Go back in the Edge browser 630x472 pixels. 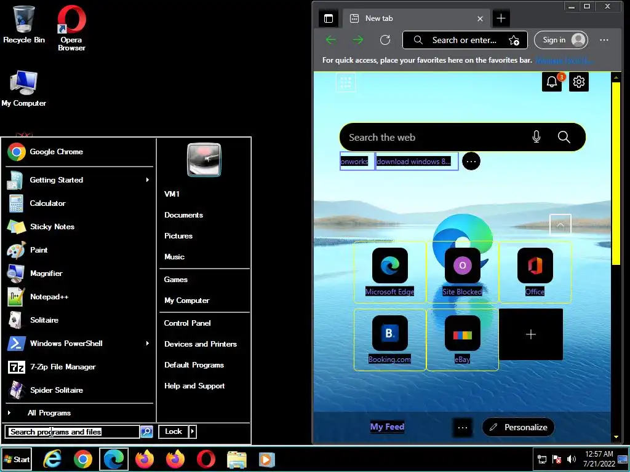pos(331,40)
